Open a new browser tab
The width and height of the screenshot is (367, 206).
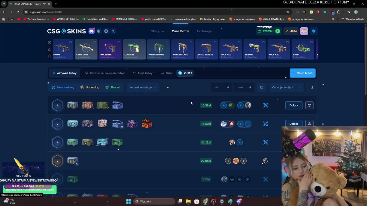coord(56,4)
